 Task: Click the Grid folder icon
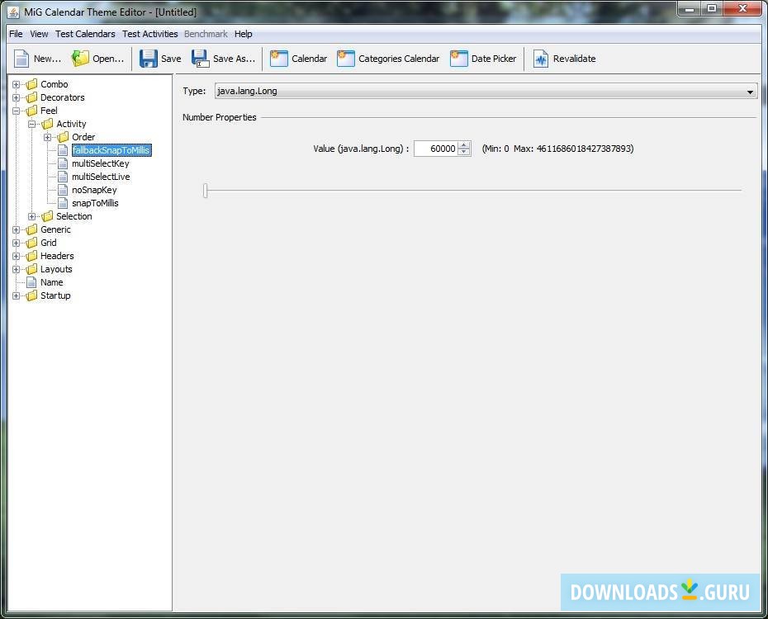[32, 243]
